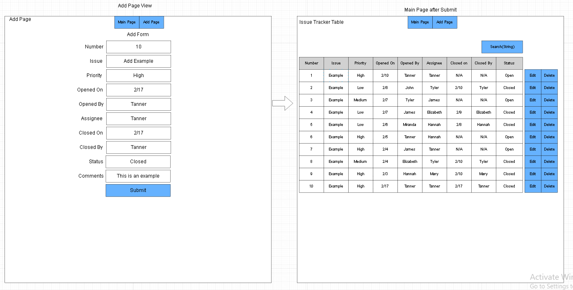Click the Number column header
The width and height of the screenshot is (573, 290).
click(x=311, y=63)
